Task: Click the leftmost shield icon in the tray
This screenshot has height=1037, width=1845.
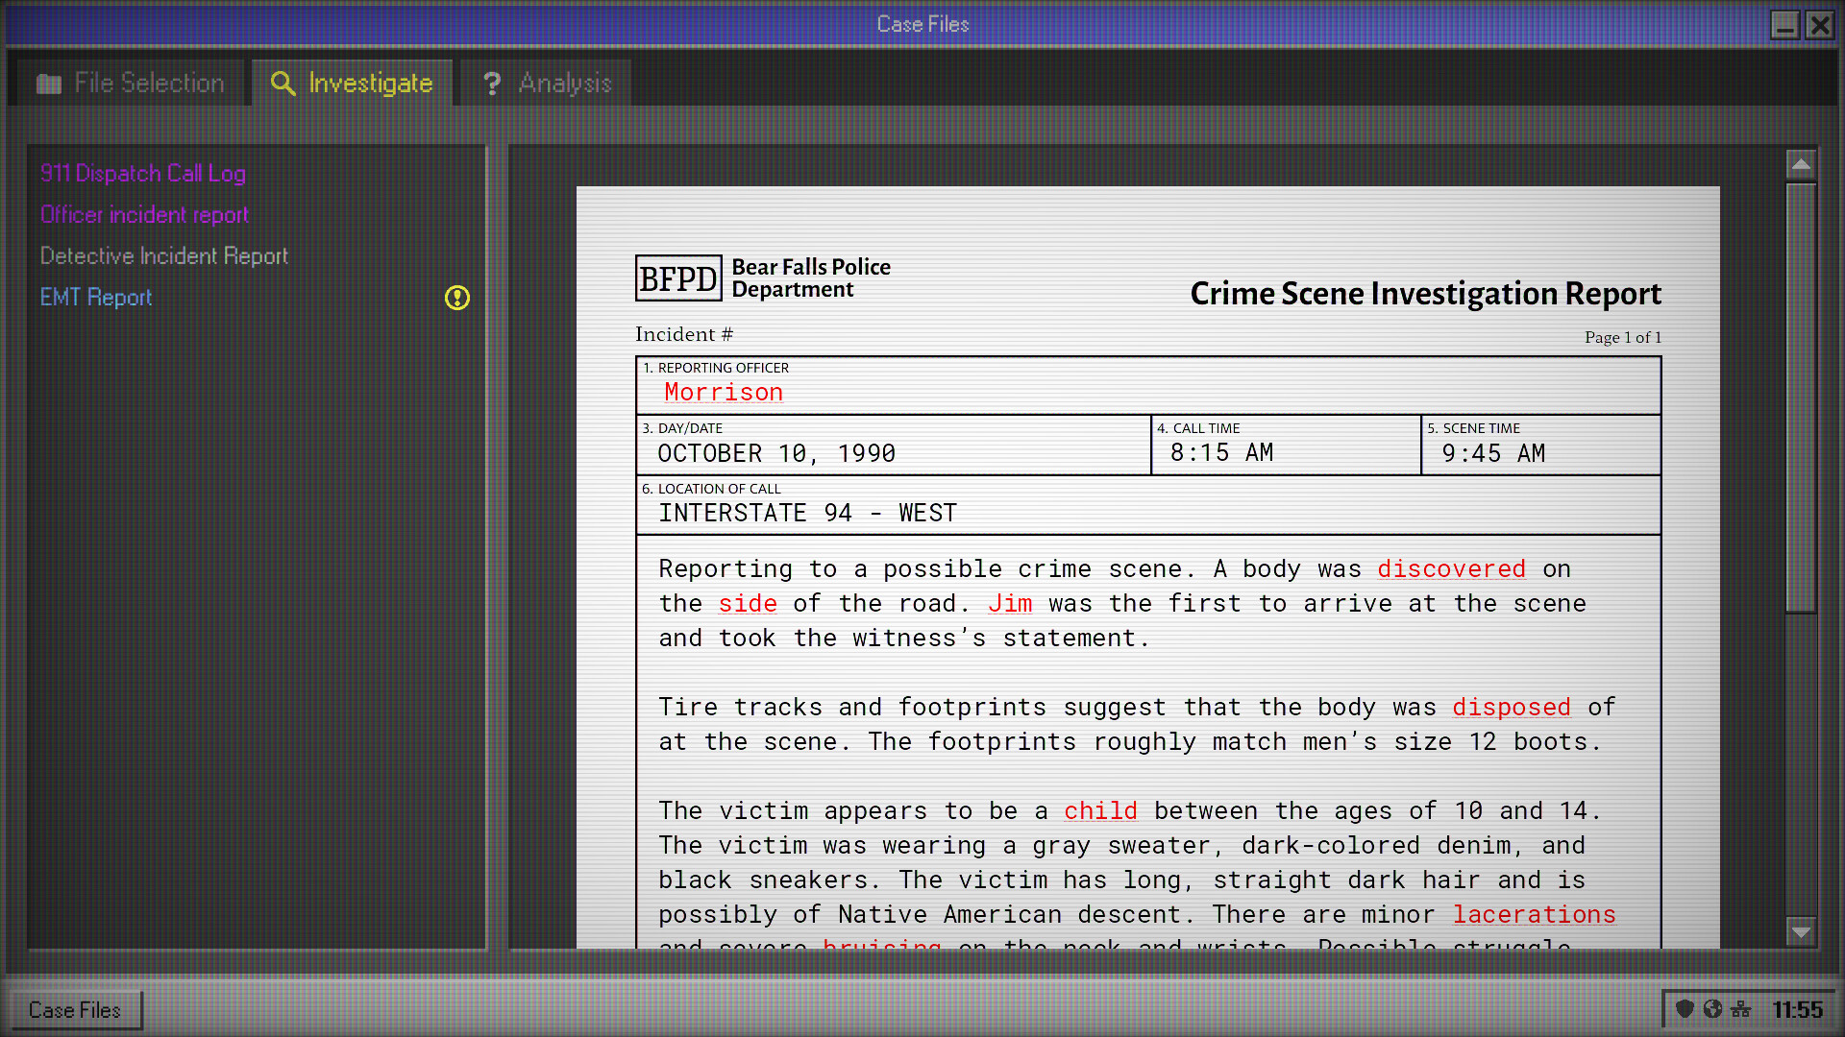Action: click(1684, 1009)
